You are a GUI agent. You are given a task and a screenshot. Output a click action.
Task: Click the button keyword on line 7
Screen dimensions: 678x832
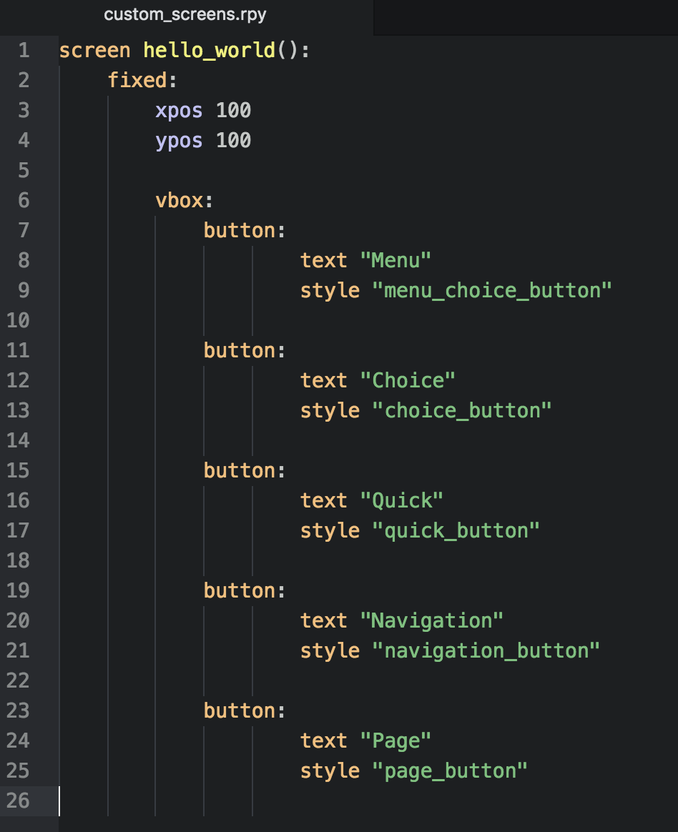coord(240,231)
